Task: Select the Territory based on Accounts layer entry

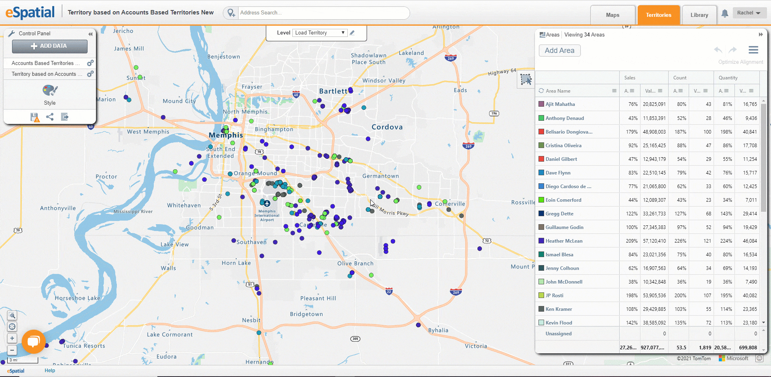Action: coord(47,74)
